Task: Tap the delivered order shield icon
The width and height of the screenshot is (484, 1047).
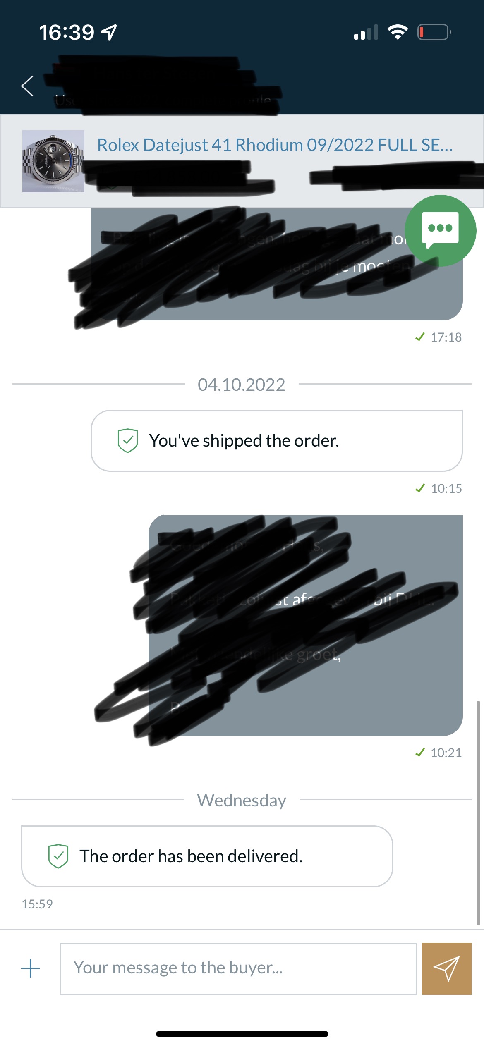Action: pos(58,856)
